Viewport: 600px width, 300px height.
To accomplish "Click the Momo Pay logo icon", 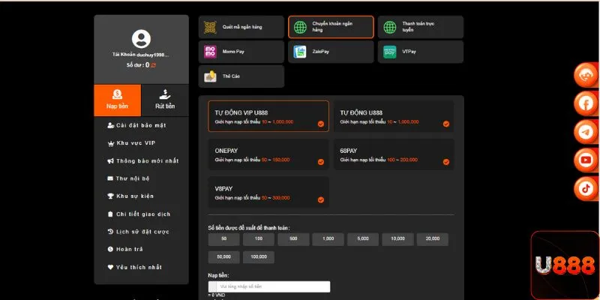I will pyautogui.click(x=210, y=52).
